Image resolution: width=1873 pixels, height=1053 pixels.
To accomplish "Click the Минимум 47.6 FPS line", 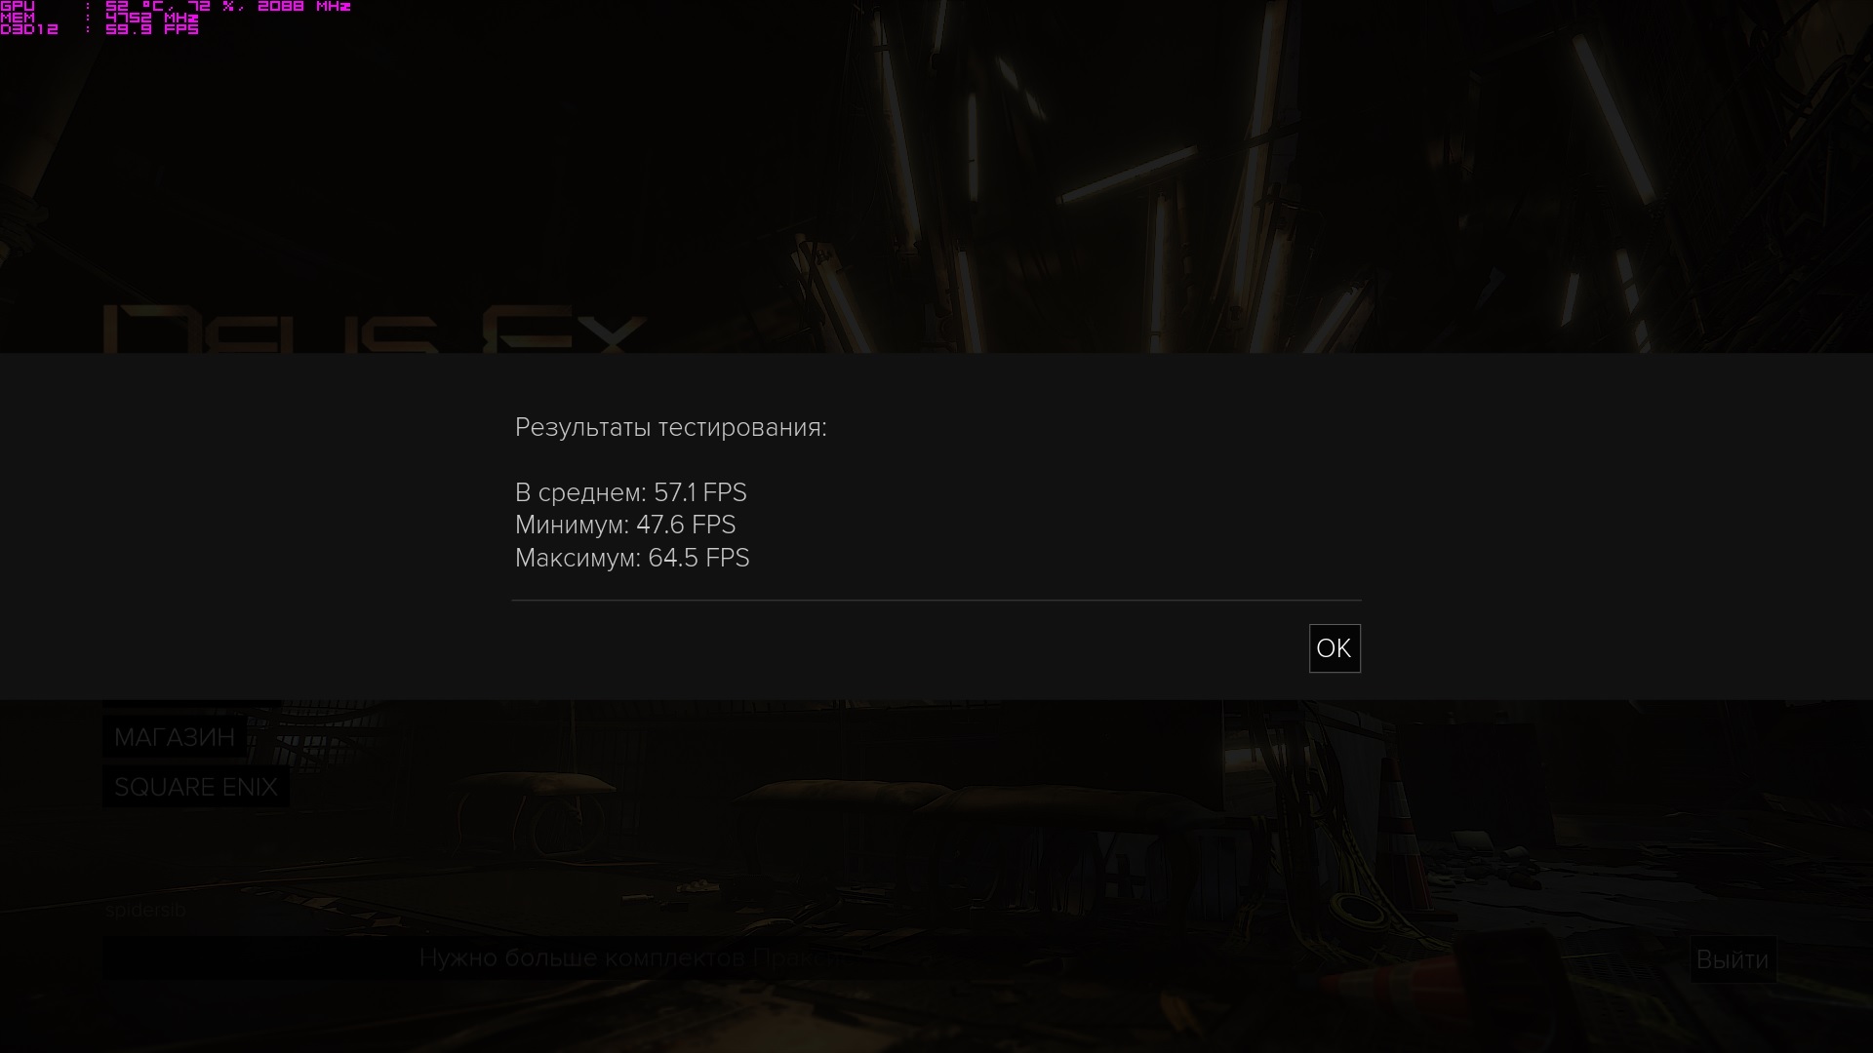I will coord(625,525).
